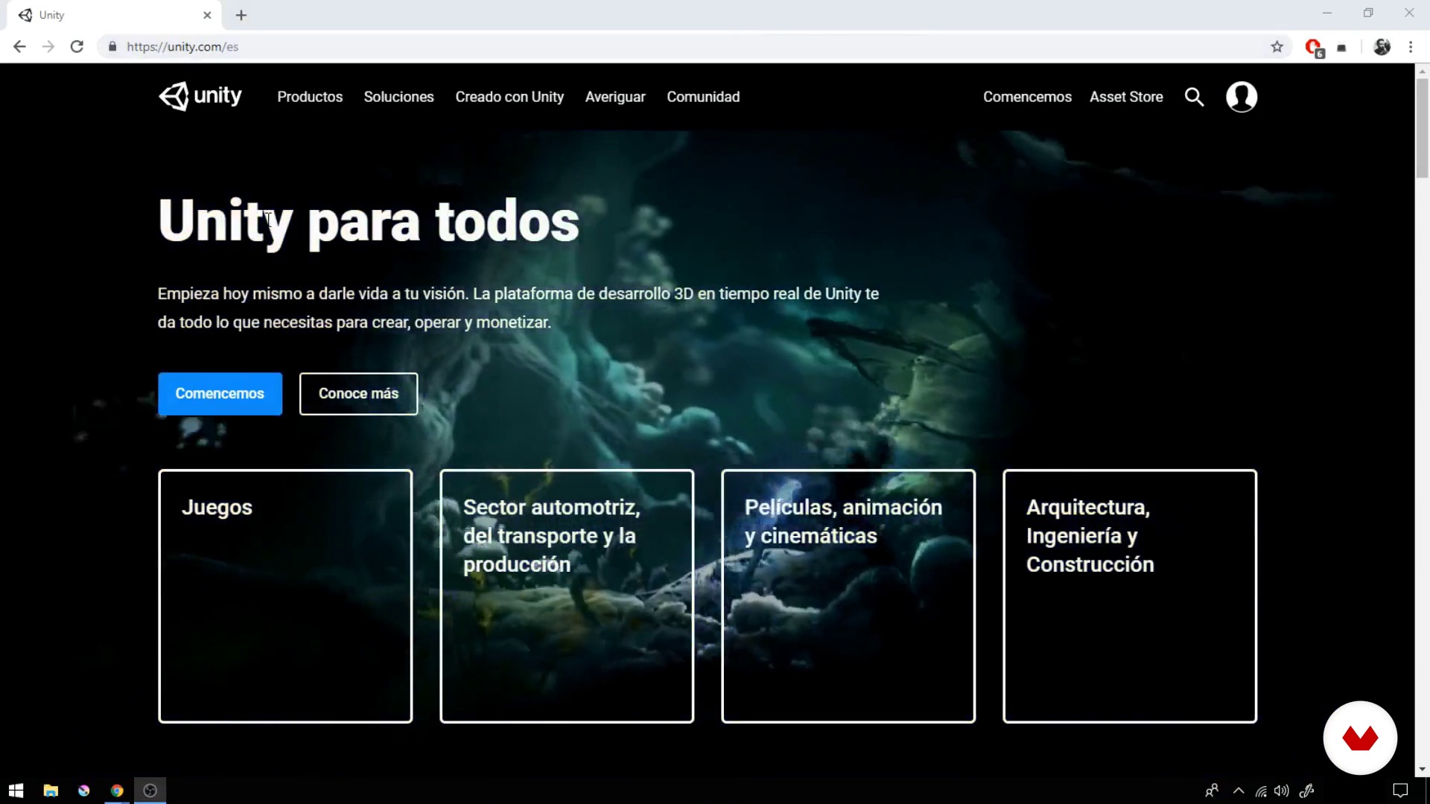Open the Chrome profile avatar

1382,46
